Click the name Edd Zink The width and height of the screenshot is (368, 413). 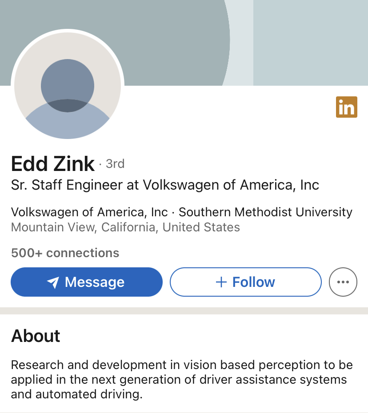click(x=53, y=164)
